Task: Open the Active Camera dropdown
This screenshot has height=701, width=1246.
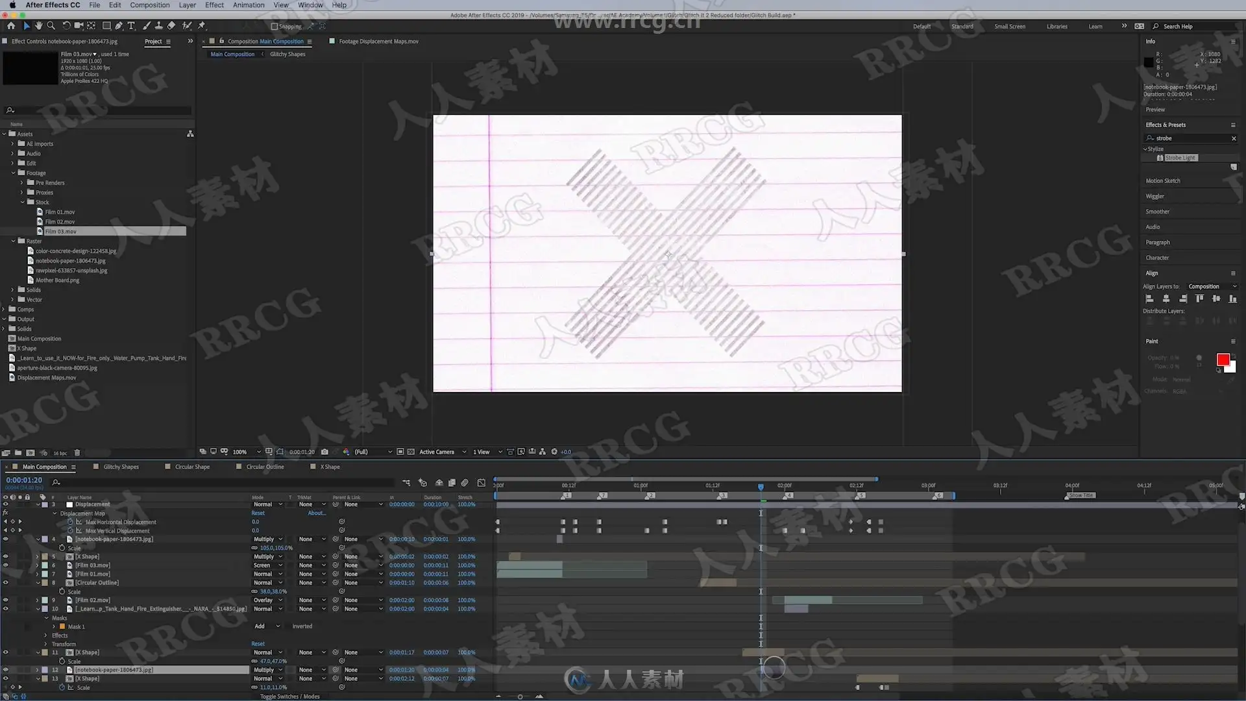Action: 443,452
